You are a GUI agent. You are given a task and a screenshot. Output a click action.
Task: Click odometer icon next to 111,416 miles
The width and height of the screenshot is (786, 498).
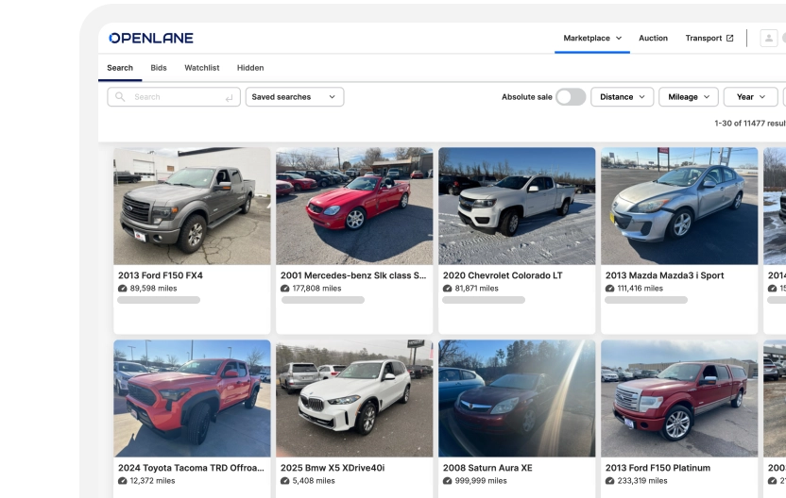609,289
